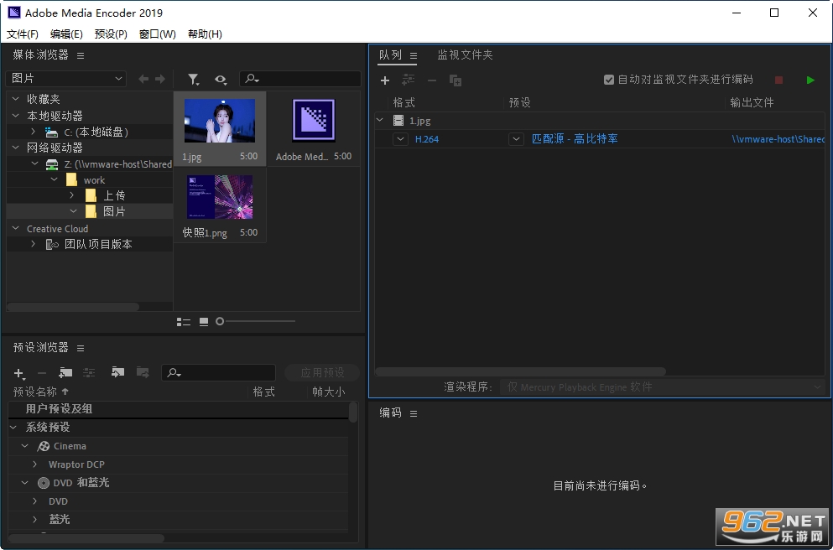Open the 编码 panel menu icon
Viewport: 833px width, 550px height.
(x=414, y=413)
